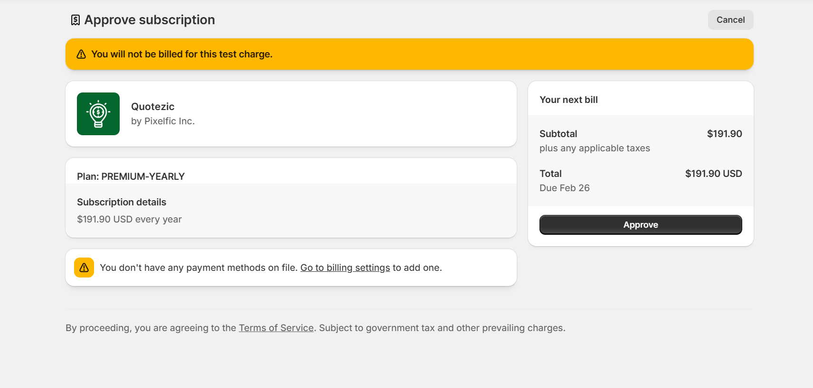813x388 pixels.
Task: Click the Approve subscription page title
Action: (150, 20)
